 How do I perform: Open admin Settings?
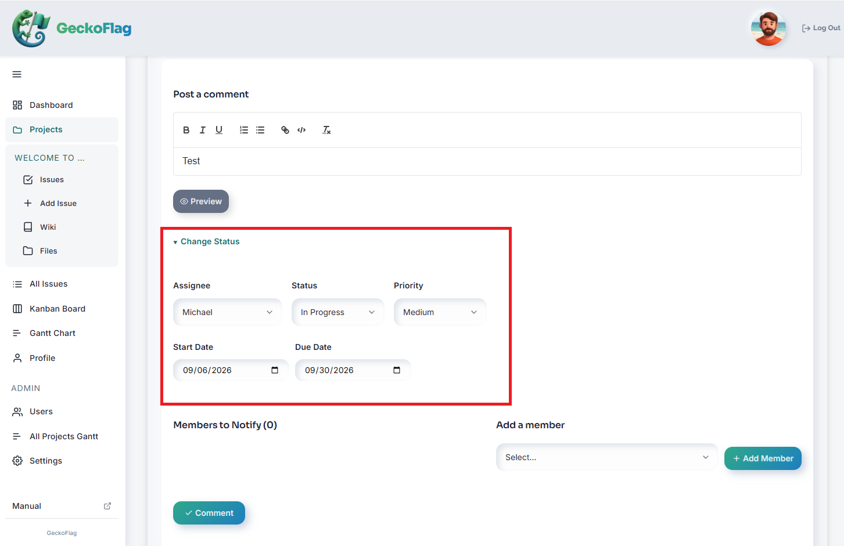pyautogui.click(x=62, y=461)
